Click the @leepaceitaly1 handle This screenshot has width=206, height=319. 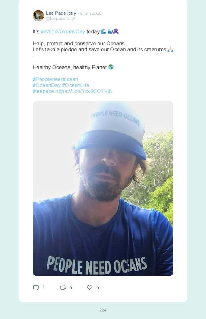pyautogui.click(x=61, y=19)
